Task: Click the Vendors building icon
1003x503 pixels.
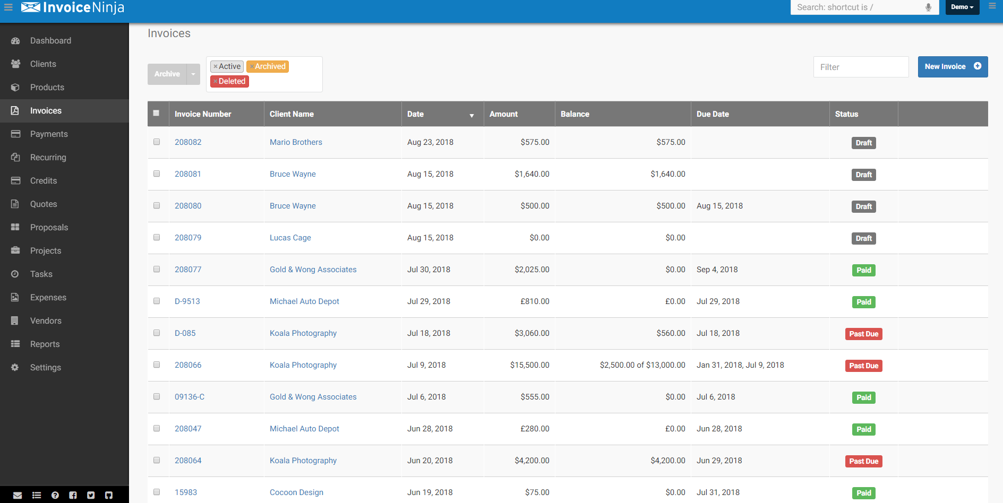Action: 15,321
